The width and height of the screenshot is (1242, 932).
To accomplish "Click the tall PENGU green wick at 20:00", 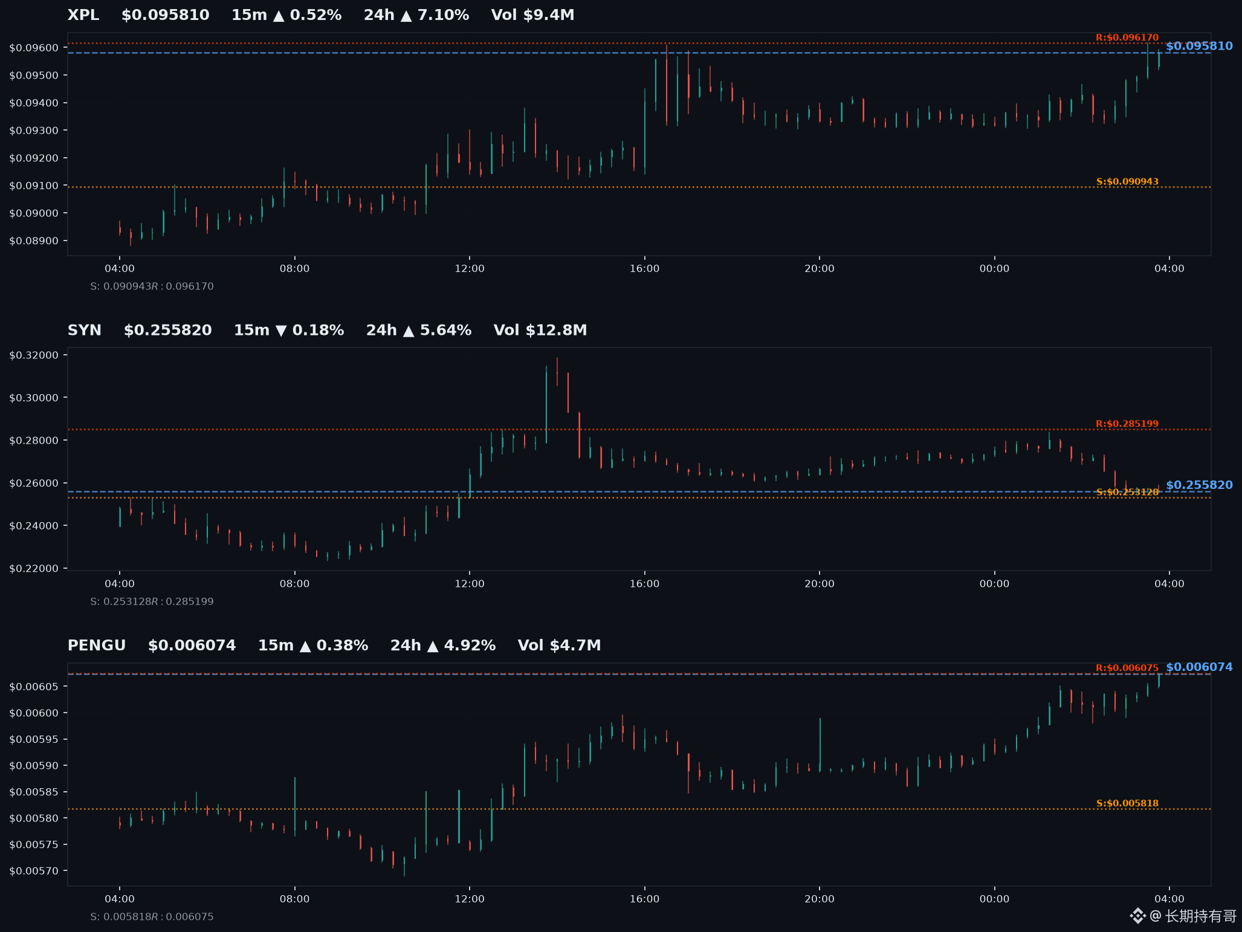I will click(x=820, y=745).
